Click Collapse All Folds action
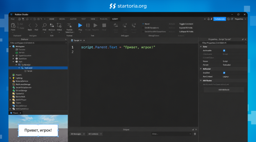256x142 pixels. pos(186,32)
